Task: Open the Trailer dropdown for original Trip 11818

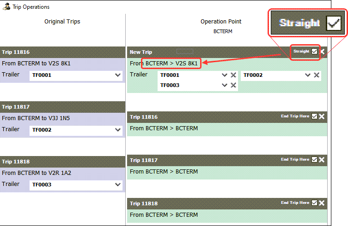Action: pos(117,185)
